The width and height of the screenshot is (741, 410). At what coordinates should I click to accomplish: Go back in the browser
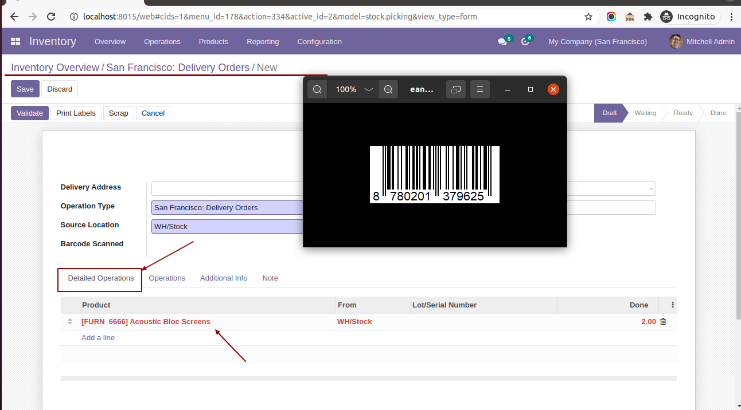(x=14, y=17)
